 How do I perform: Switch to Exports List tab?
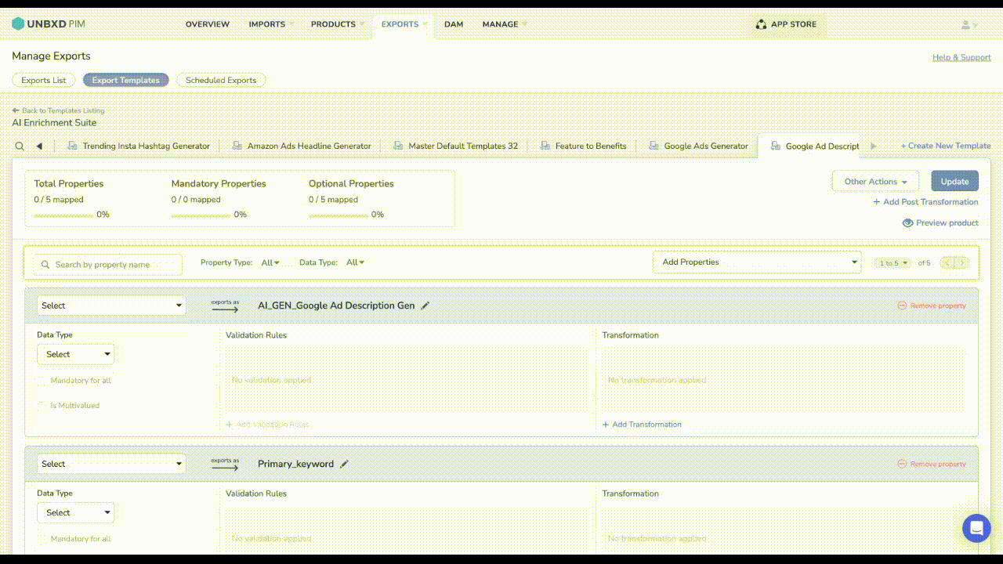[44, 80]
